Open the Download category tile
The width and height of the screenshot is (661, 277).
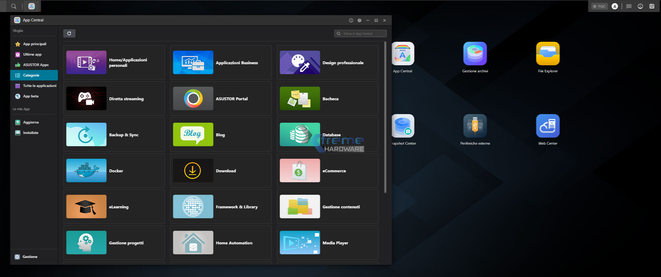pos(221,170)
